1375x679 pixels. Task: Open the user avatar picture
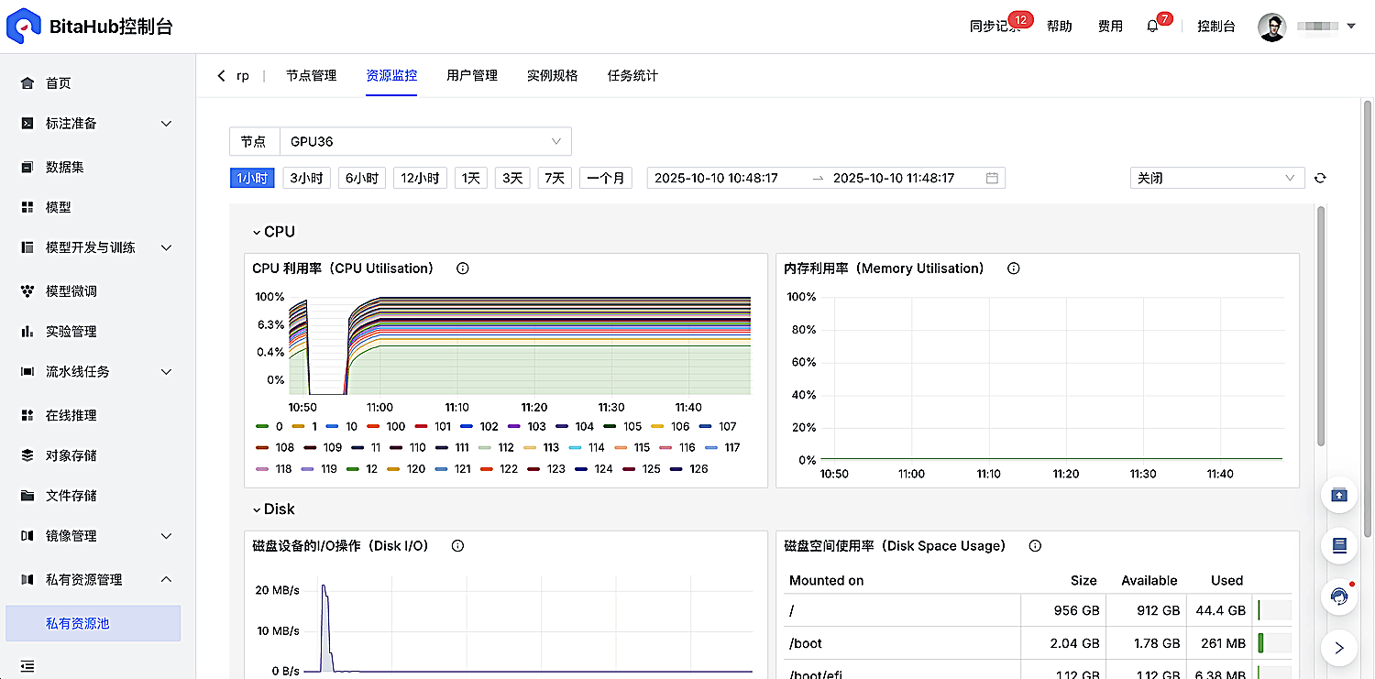[1271, 27]
